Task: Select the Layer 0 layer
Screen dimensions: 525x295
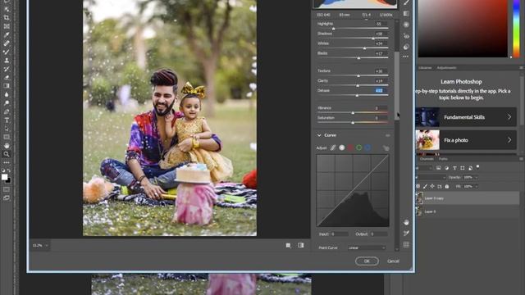Action: pos(468,211)
